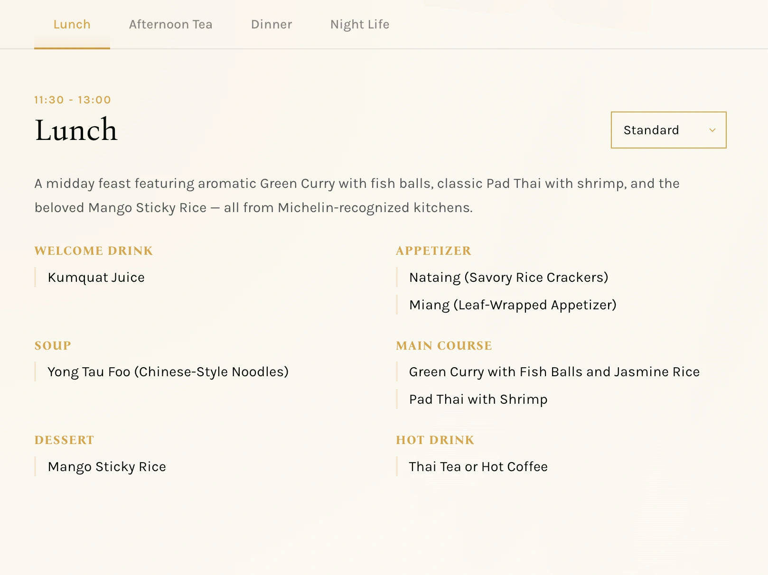Select Miang (Leaf-Wrapped Appetizer) entry
This screenshot has width=768, height=575.
click(513, 305)
